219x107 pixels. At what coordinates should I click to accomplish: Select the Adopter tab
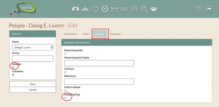click(x=100, y=34)
